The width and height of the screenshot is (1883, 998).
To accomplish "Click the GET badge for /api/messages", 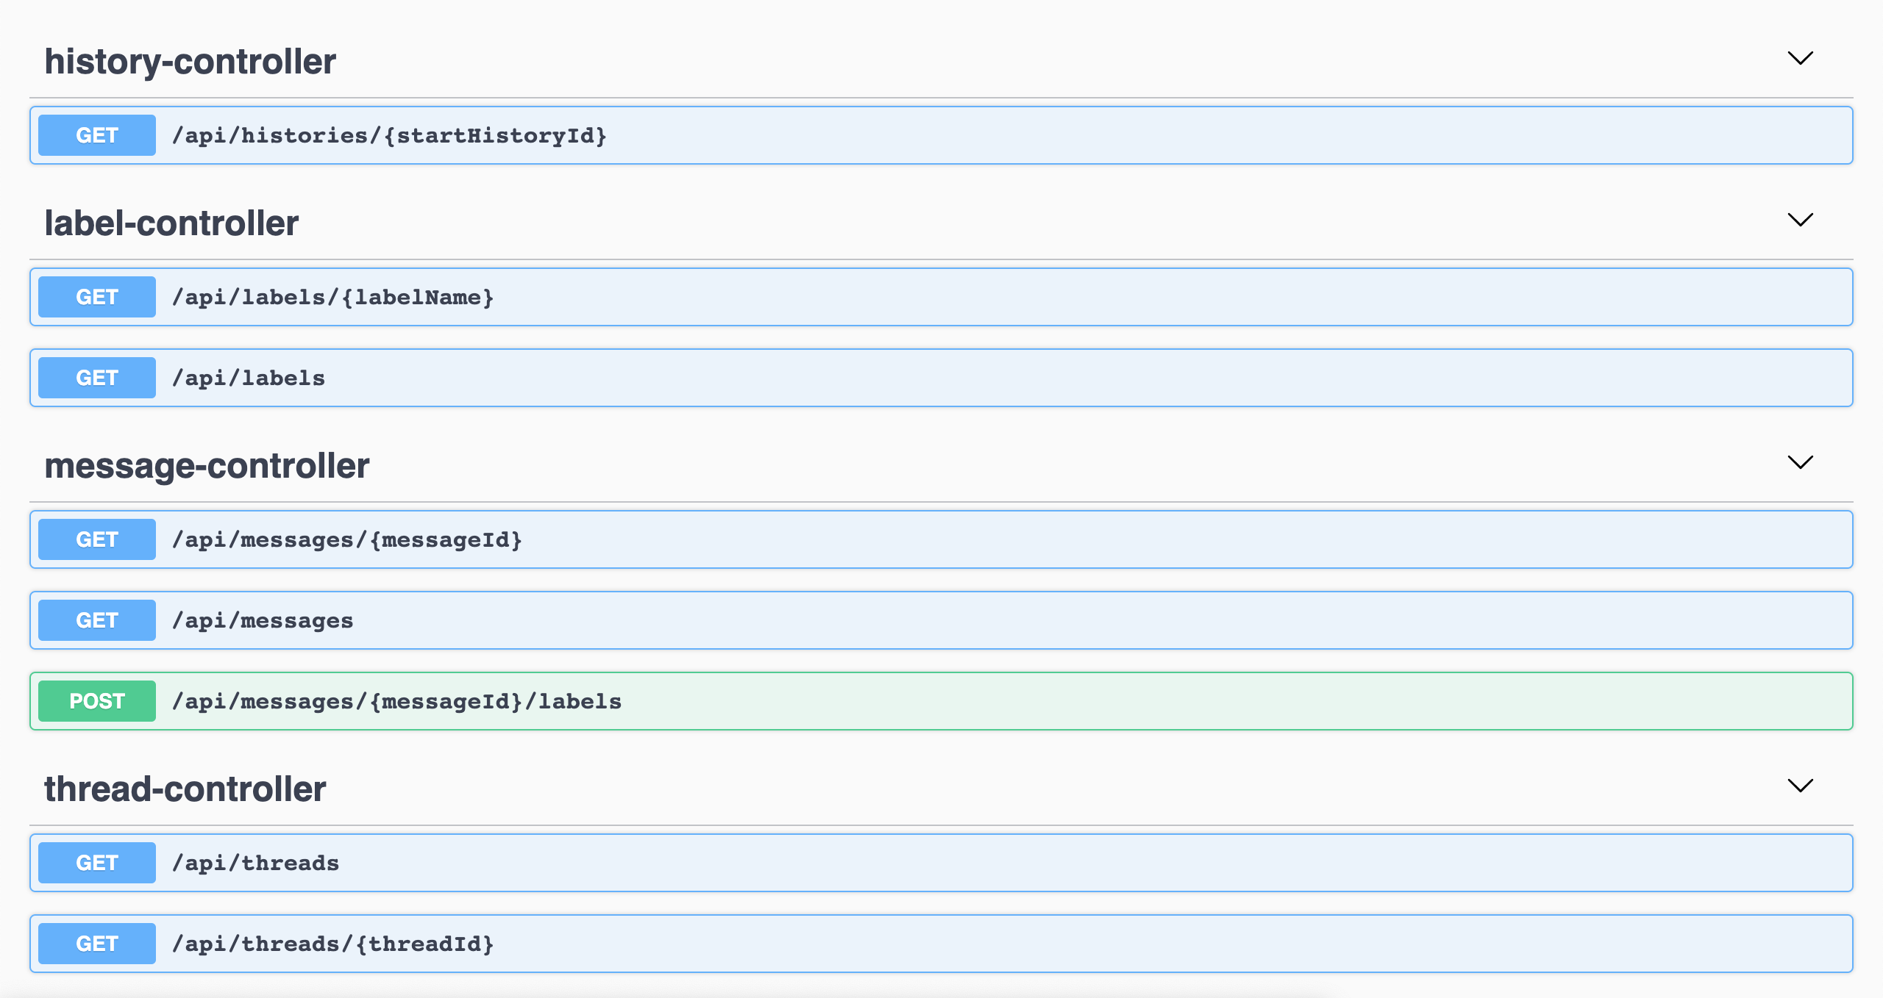I will pyautogui.click(x=97, y=620).
